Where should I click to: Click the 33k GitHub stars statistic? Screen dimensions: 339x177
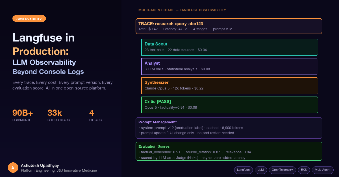[55, 113]
